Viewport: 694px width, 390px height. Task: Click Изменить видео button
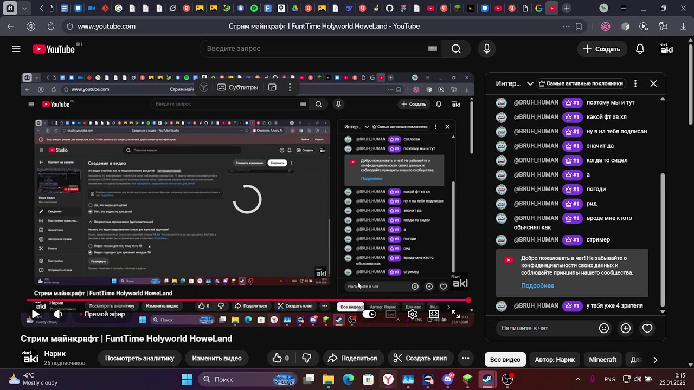coord(217,358)
